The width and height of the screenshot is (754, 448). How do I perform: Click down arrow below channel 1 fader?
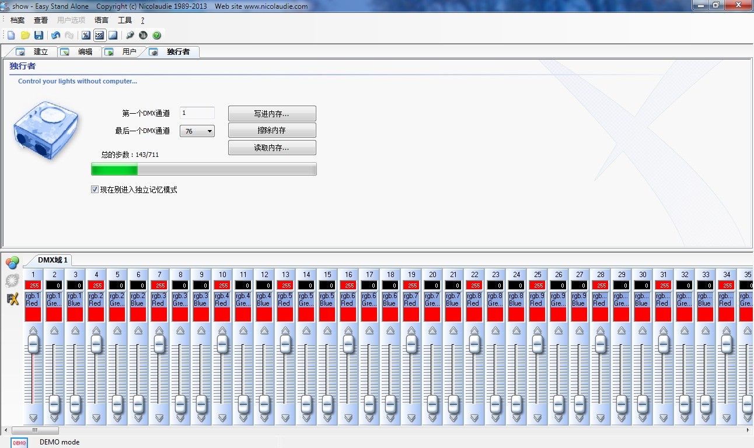coord(33,418)
